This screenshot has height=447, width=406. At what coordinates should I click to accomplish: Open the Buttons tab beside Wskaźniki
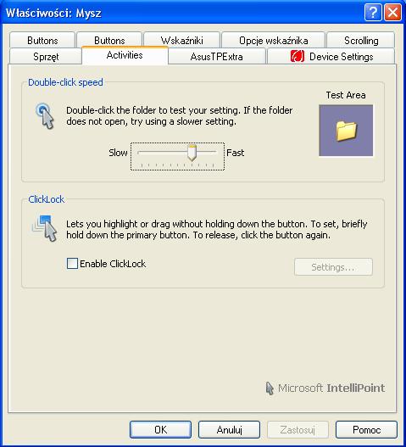109,40
